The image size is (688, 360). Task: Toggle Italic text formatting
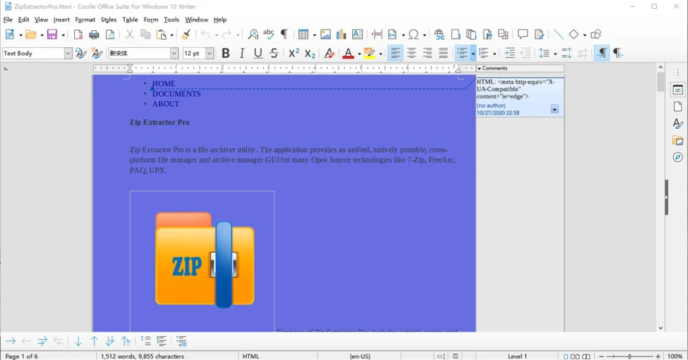pos(241,53)
